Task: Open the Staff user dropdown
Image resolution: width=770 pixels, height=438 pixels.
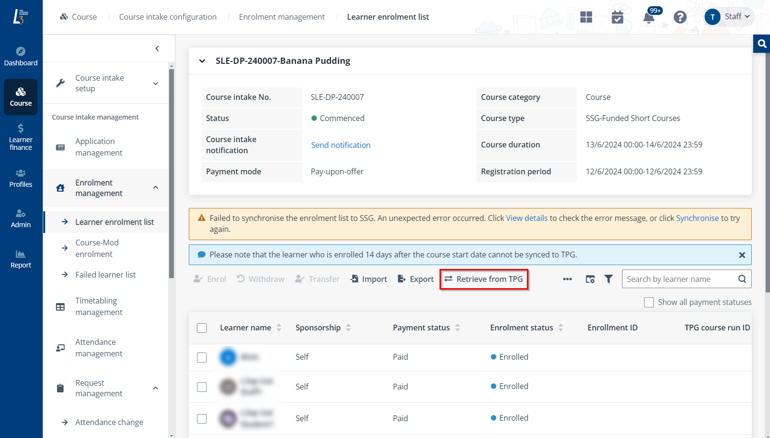Action: (729, 17)
